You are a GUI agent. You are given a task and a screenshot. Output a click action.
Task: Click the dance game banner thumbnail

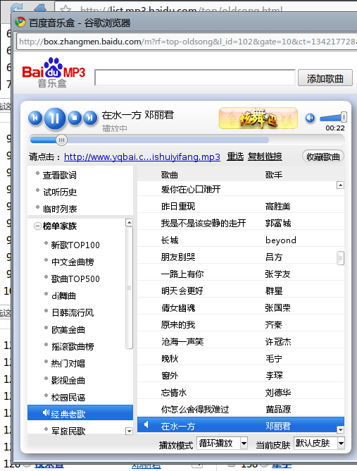tap(258, 118)
